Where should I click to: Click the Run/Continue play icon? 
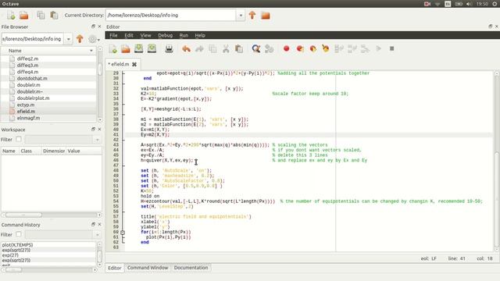click(x=378, y=48)
